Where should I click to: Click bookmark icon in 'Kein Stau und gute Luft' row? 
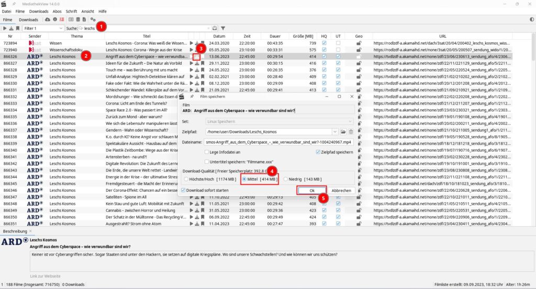tap(203, 204)
